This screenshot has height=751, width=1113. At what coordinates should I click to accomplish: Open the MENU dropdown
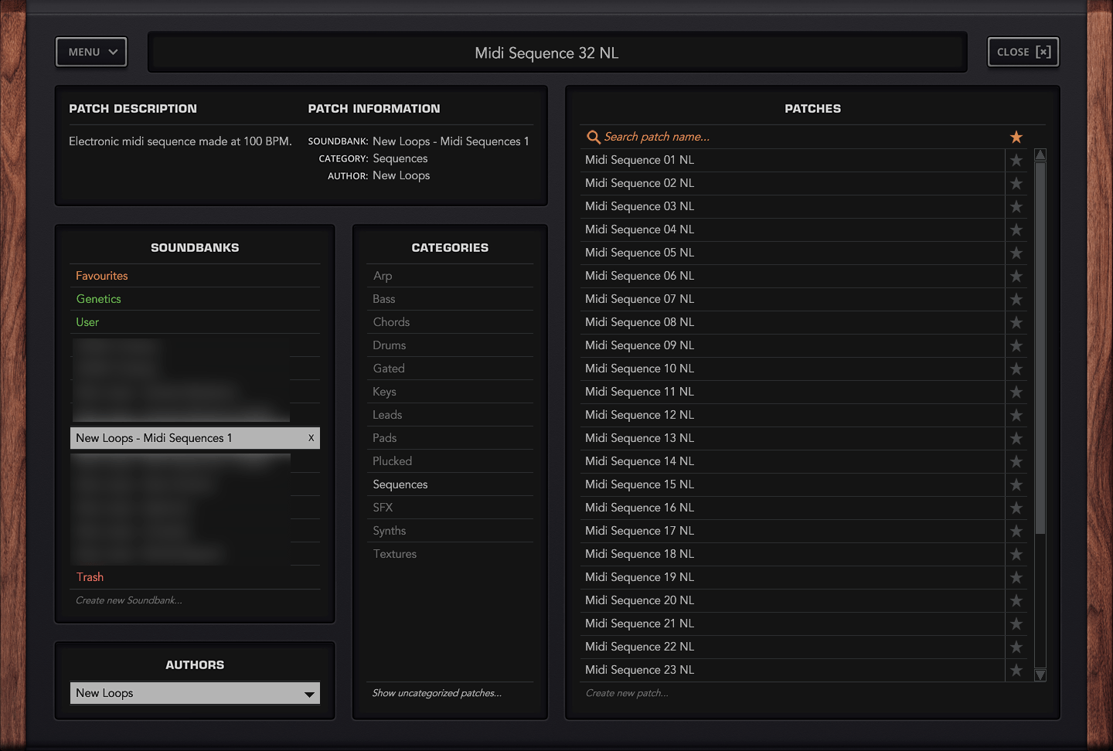tap(90, 52)
